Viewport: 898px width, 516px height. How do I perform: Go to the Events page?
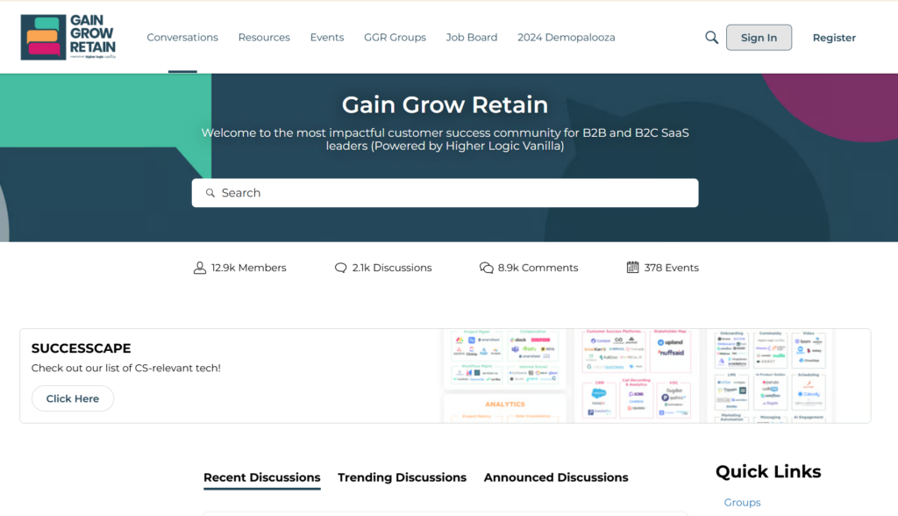click(x=327, y=37)
